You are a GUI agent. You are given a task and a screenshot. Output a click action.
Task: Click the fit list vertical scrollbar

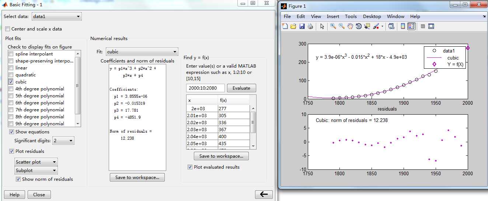(77, 89)
